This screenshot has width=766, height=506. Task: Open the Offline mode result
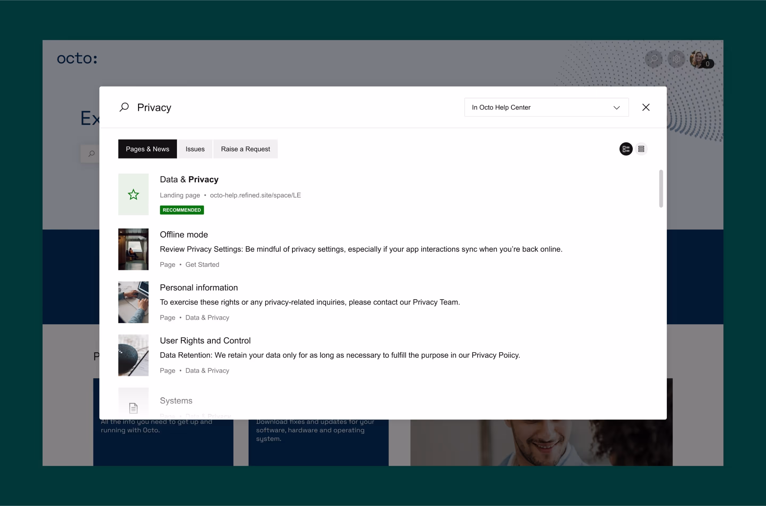coord(184,235)
